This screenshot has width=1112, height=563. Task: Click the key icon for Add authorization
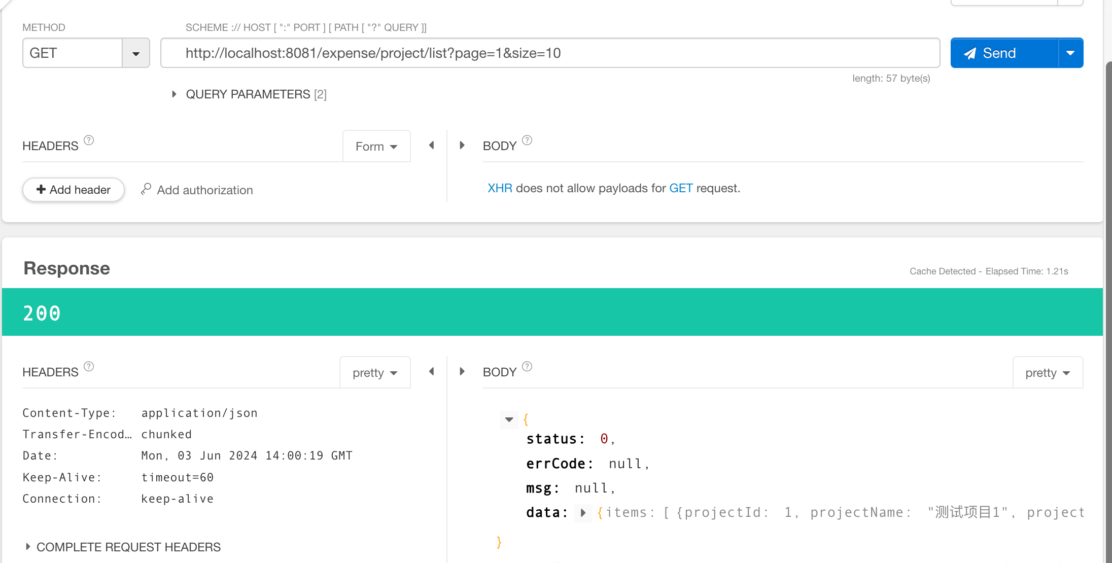pyautogui.click(x=146, y=189)
